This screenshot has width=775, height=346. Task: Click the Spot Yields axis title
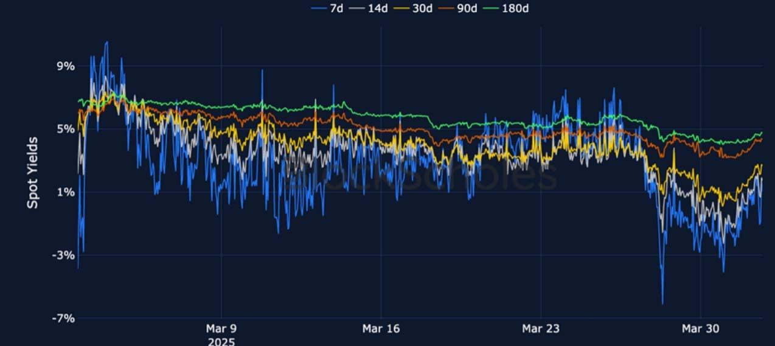33,173
